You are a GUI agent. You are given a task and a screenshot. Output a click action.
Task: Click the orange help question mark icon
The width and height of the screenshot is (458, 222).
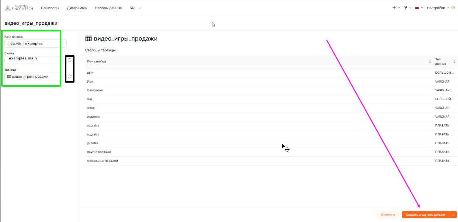(453, 8)
